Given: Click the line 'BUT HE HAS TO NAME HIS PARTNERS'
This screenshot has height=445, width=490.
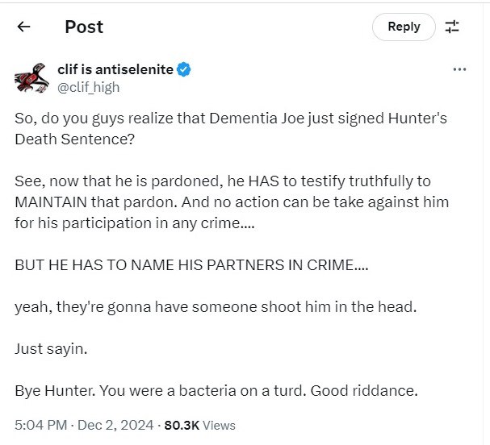Looking at the screenshot, I should pyautogui.click(x=191, y=264).
